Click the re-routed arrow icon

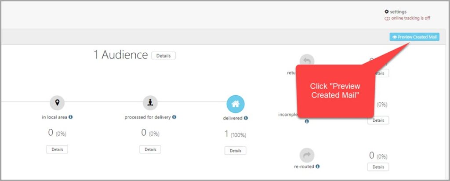click(307, 155)
